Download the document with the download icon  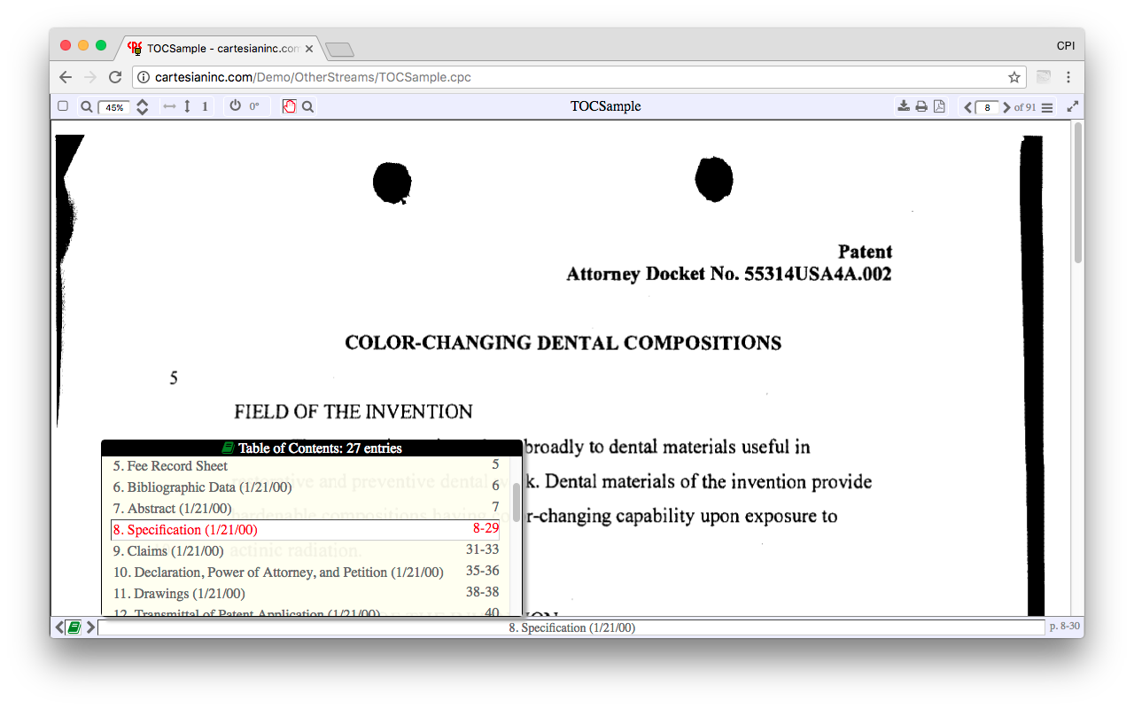click(x=904, y=106)
